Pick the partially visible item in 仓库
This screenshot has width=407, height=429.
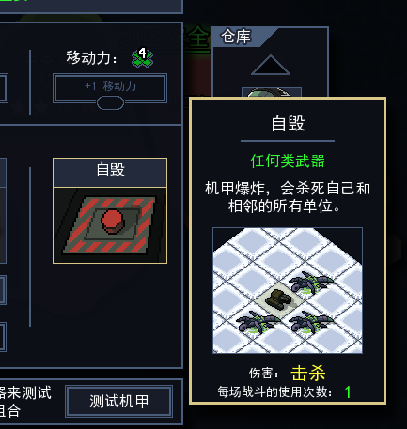[x=272, y=92]
